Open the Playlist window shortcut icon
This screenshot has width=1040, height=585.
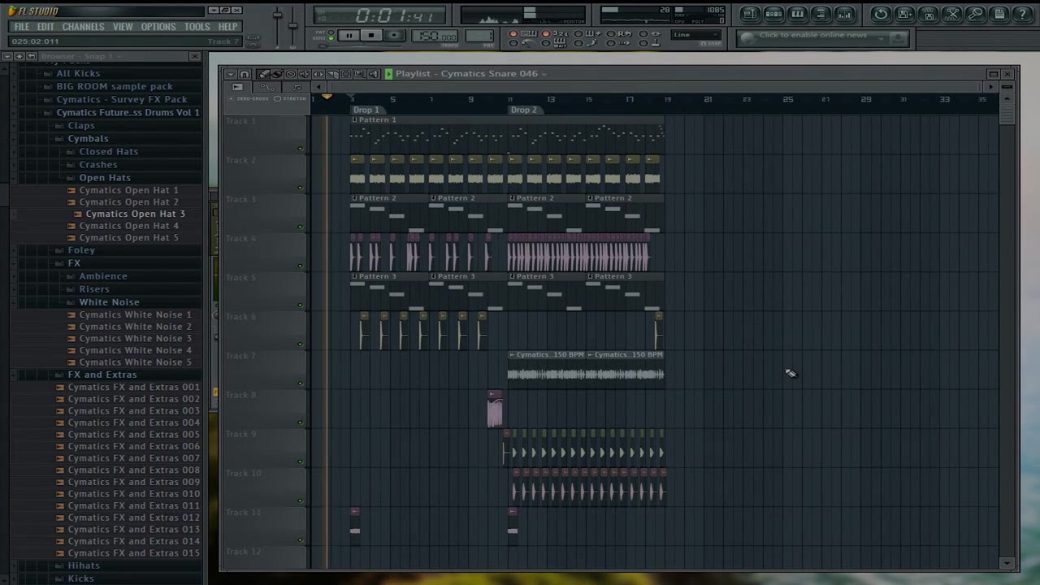(751, 15)
